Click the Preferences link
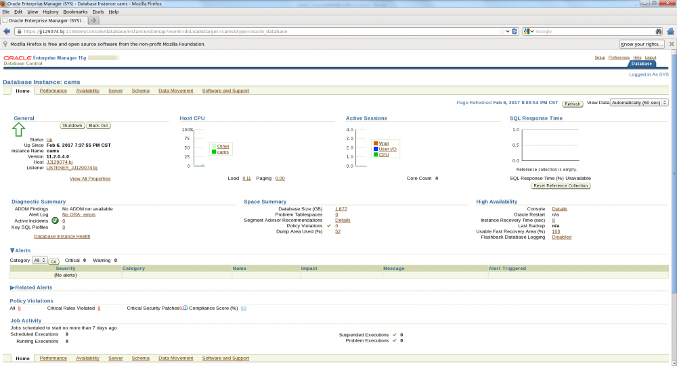The width and height of the screenshot is (677, 366). point(619,58)
